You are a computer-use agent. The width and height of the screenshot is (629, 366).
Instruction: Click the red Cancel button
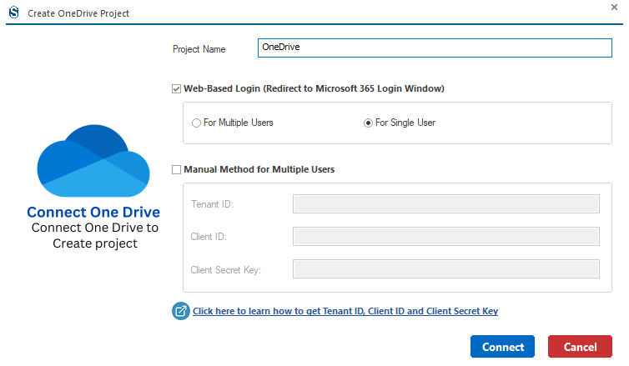tap(580, 347)
